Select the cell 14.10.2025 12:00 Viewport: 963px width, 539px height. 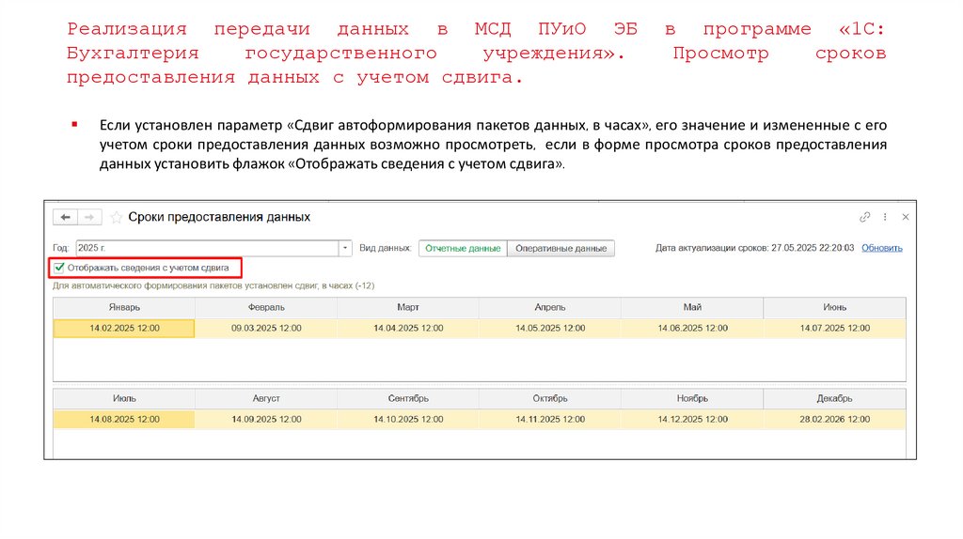[x=408, y=420]
